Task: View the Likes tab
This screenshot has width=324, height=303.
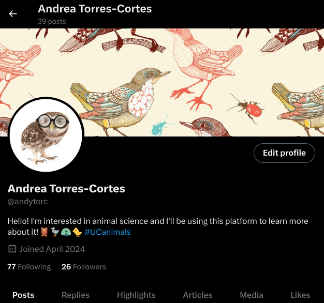Action: tap(300, 295)
